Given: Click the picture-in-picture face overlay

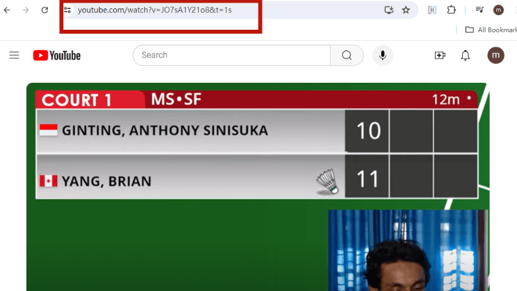Looking at the screenshot, I should (408, 250).
